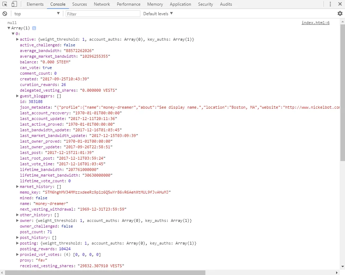
Task: Open the Sources tab
Action: (80, 4)
